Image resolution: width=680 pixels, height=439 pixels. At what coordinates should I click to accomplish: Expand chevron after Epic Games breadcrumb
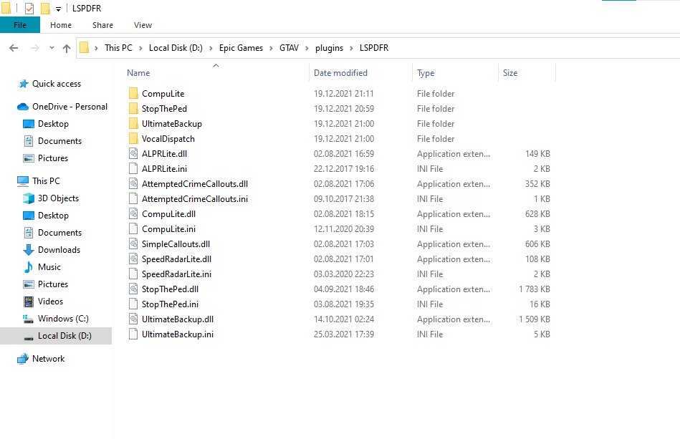(271, 48)
